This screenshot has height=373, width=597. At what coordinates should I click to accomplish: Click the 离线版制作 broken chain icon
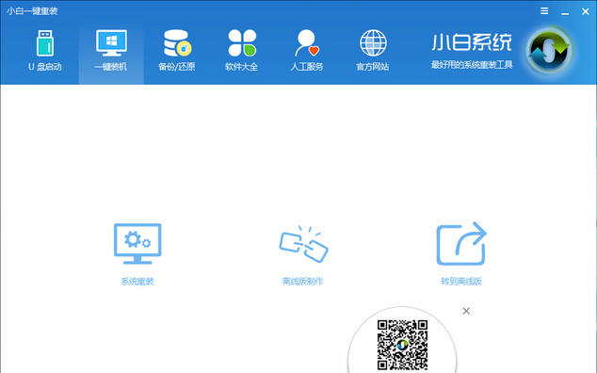pyautogui.click(x=303, y=244)
